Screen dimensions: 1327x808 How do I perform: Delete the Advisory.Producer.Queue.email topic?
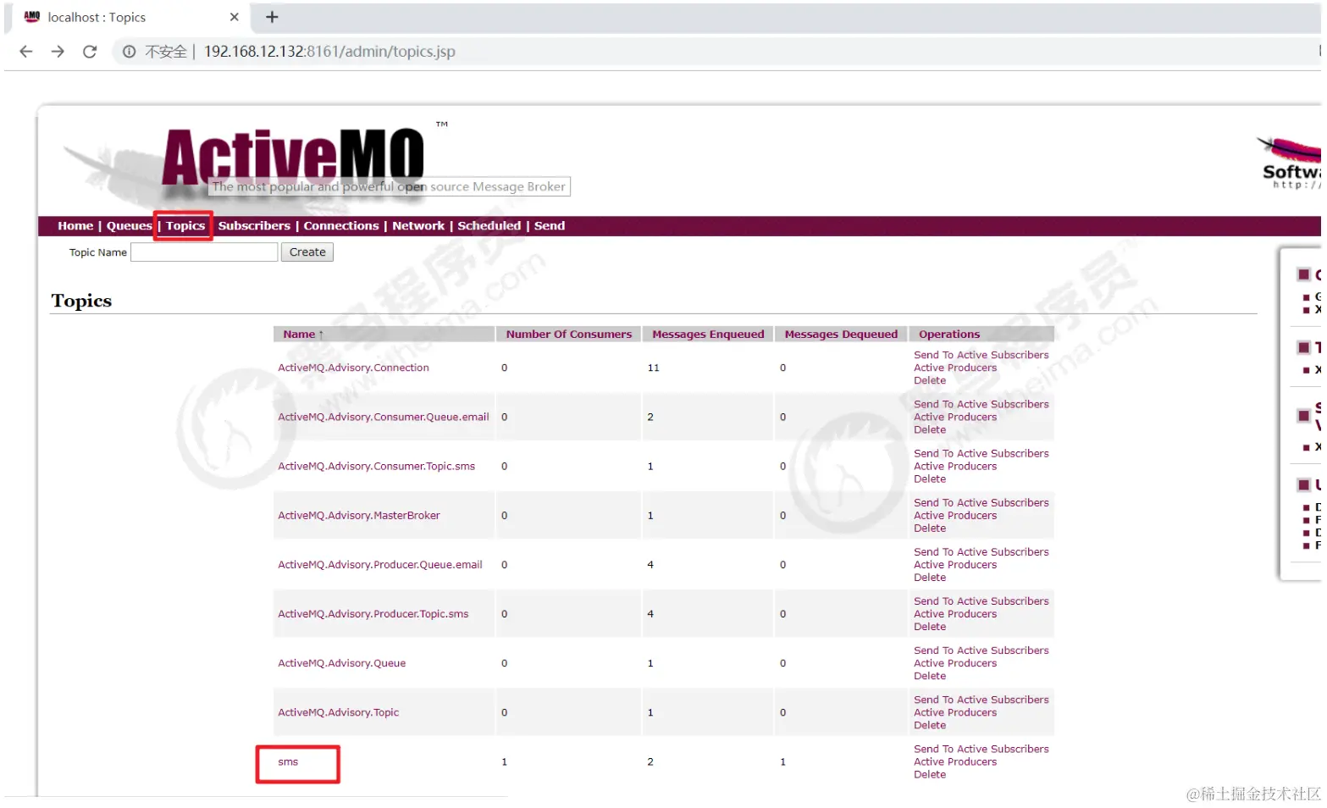click(x=930, y=578)
